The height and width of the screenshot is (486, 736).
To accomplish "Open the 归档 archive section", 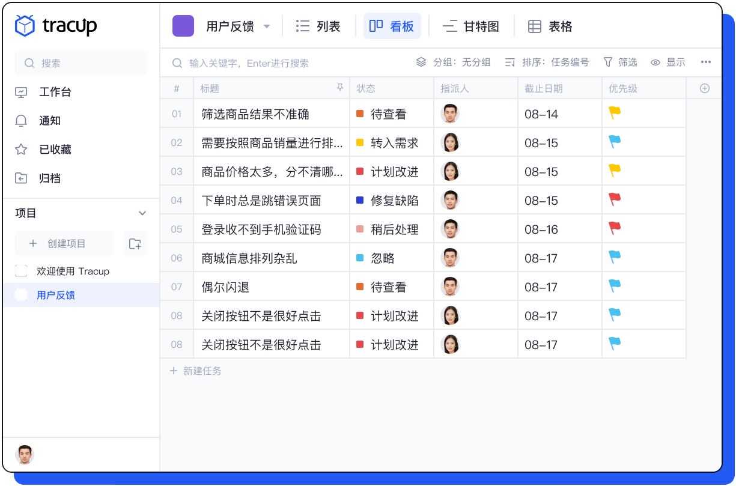I will tap(22, 178).
